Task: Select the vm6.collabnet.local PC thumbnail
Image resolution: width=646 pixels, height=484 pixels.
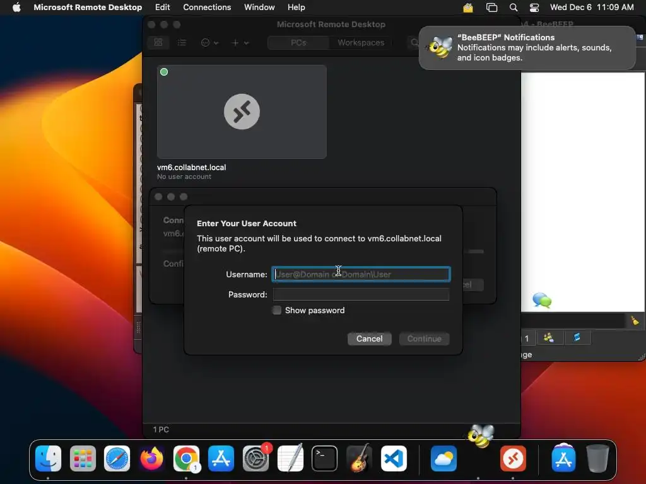Action: [x=242, y=112]
